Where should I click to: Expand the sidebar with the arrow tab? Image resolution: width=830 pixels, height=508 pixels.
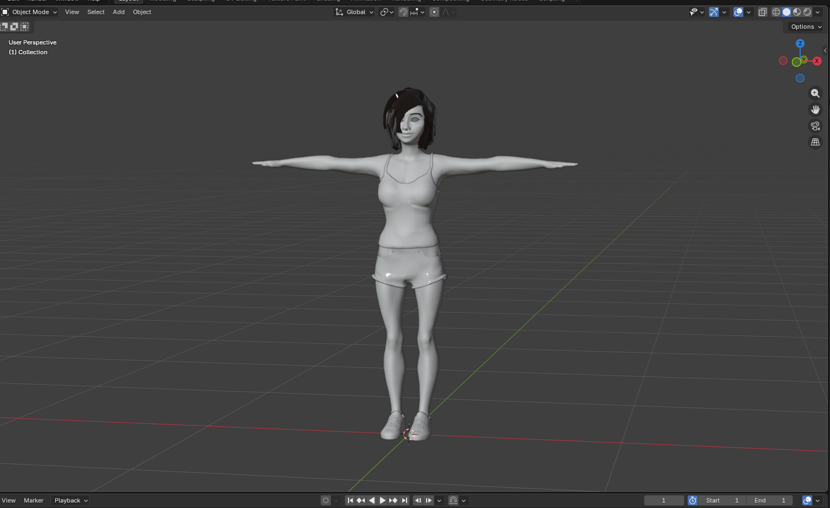tap(825, 50)
